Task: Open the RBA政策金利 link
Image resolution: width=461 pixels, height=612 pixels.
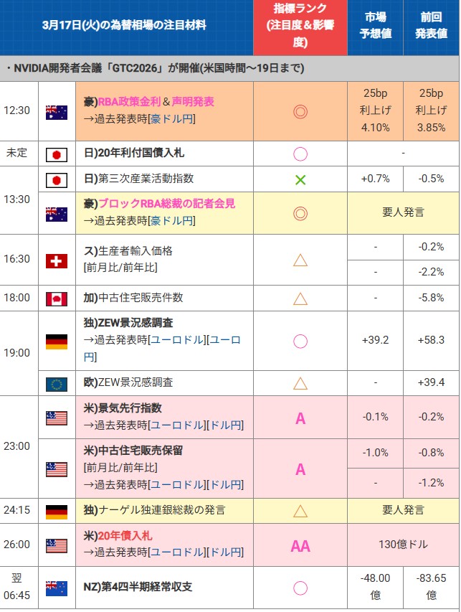Action: click(128, 102)
